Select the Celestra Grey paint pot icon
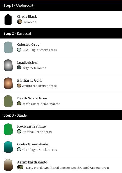The width and height of the screenshot is (122, 173). point(8,47)
